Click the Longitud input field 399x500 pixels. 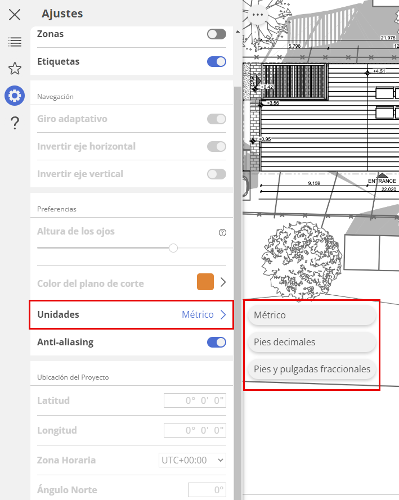pyautogui.click(x=195, y=430)
